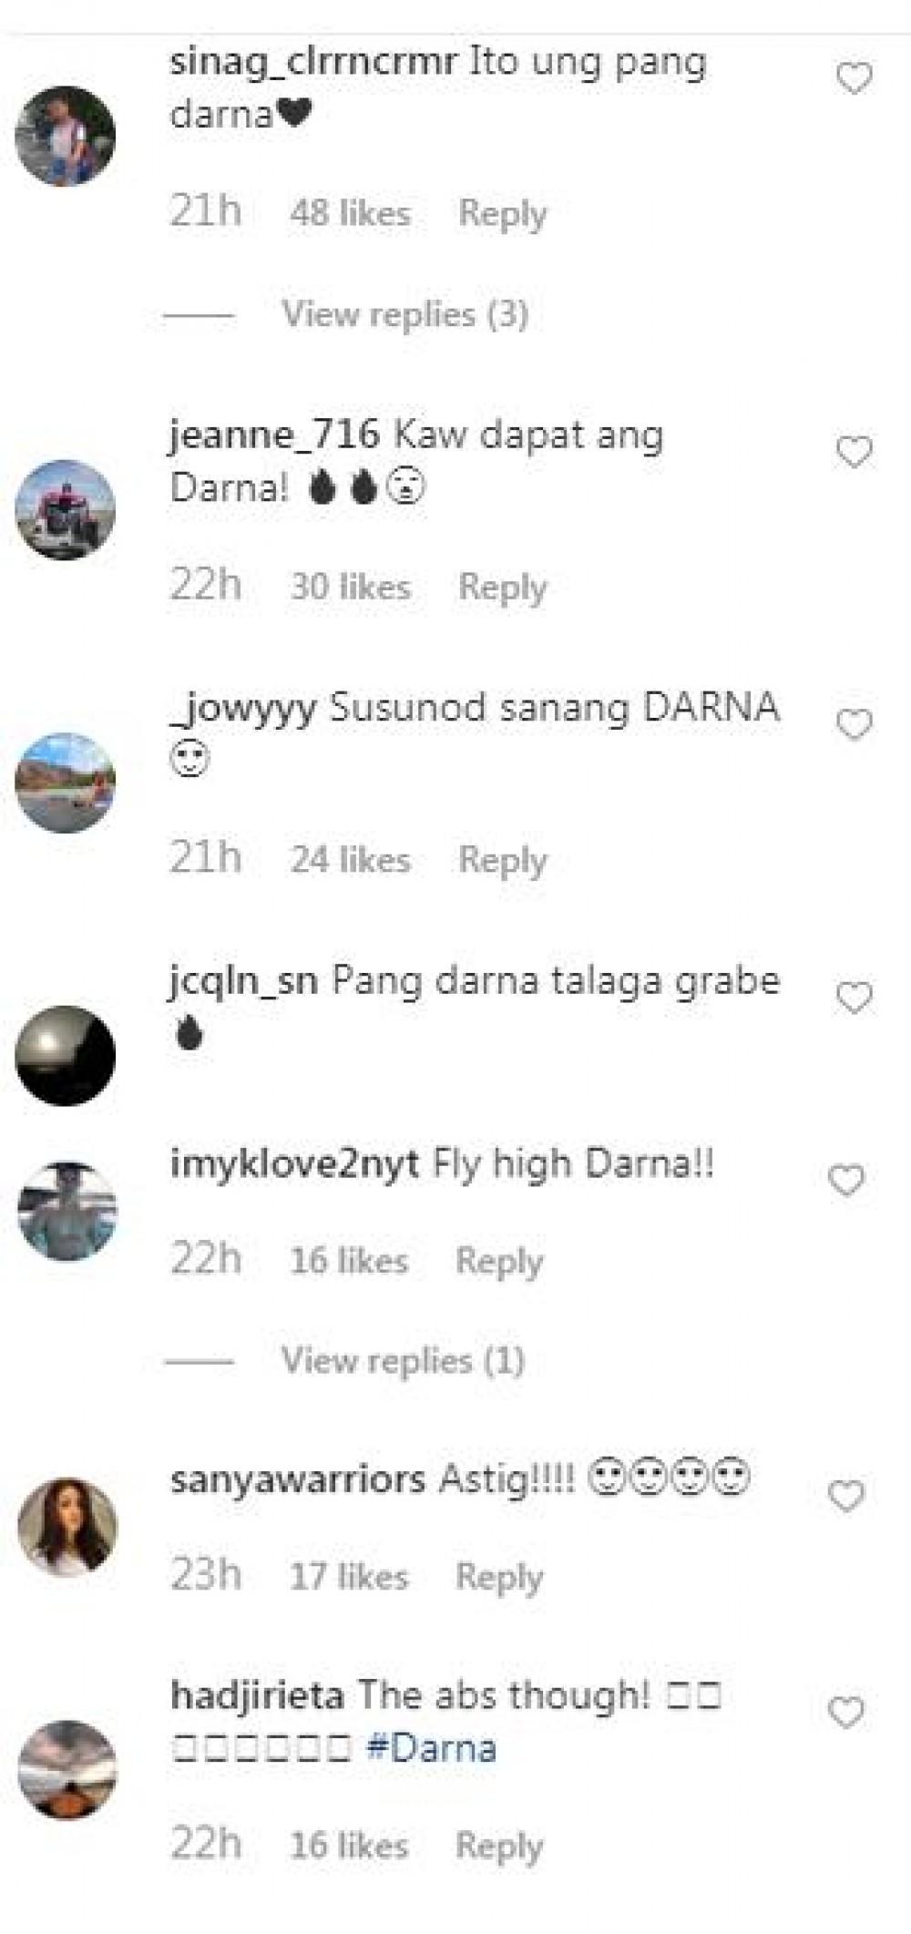Image resolution: width=911 pixels, height=1934 pixels.
Task: Expand View replies (1) under imyklove2nyt
Action: 403,1360
